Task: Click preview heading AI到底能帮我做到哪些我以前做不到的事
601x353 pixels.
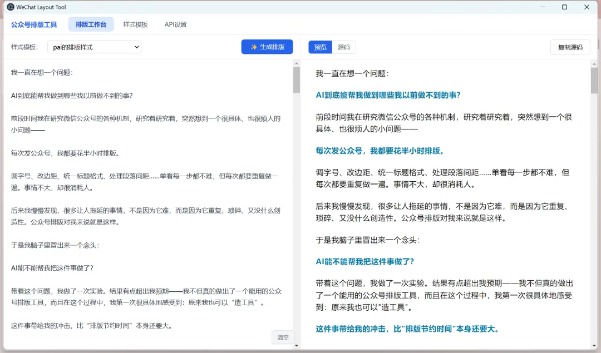Action: coord(388,95)
